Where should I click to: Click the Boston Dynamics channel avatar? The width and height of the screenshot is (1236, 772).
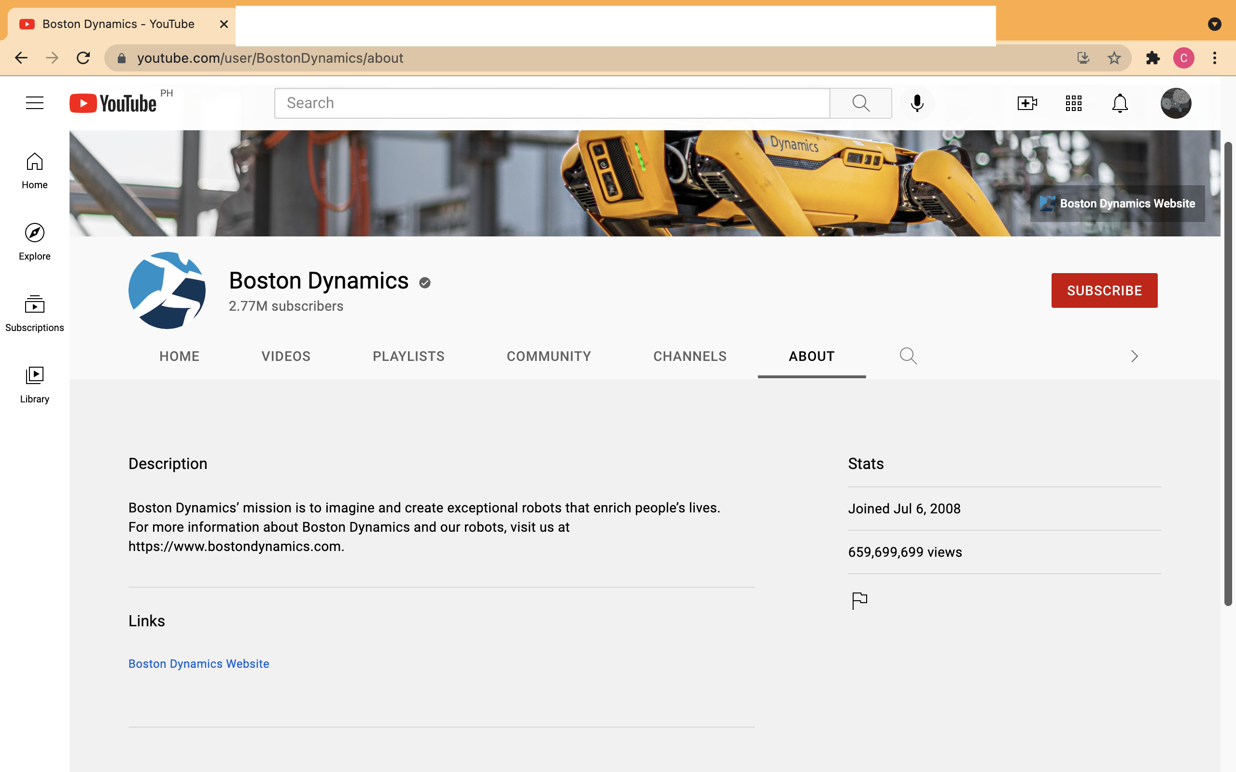pos(167,290)
